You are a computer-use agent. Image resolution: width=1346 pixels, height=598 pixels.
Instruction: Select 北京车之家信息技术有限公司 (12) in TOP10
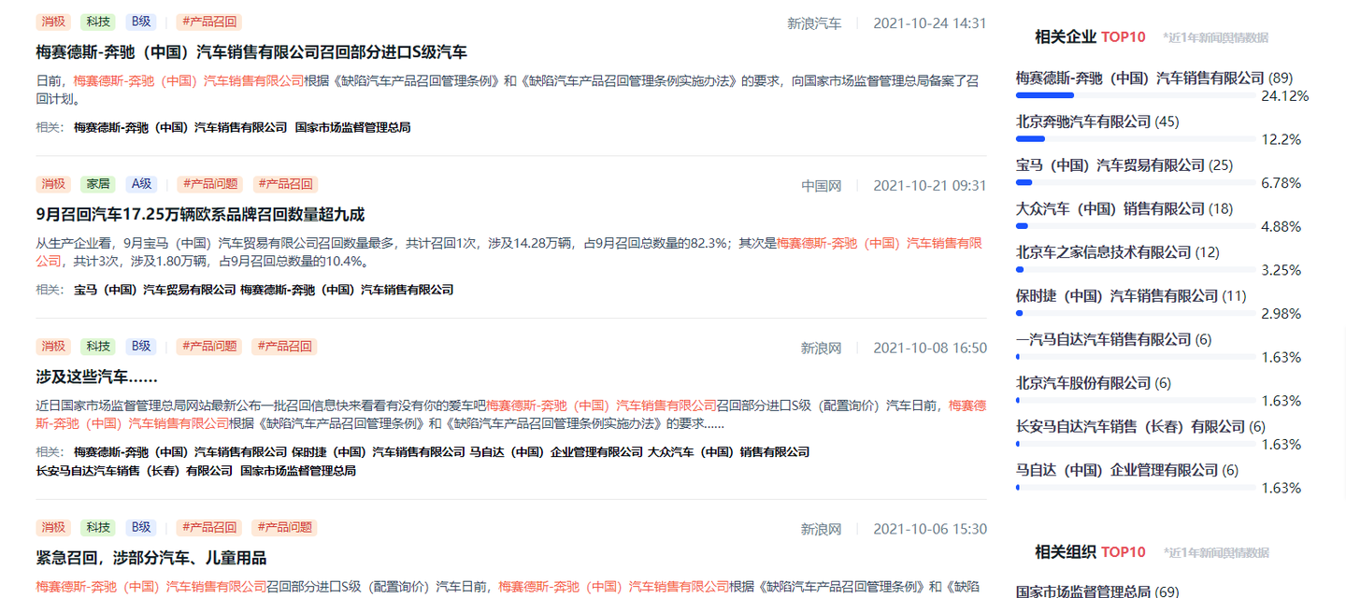tap(1118, 252)
